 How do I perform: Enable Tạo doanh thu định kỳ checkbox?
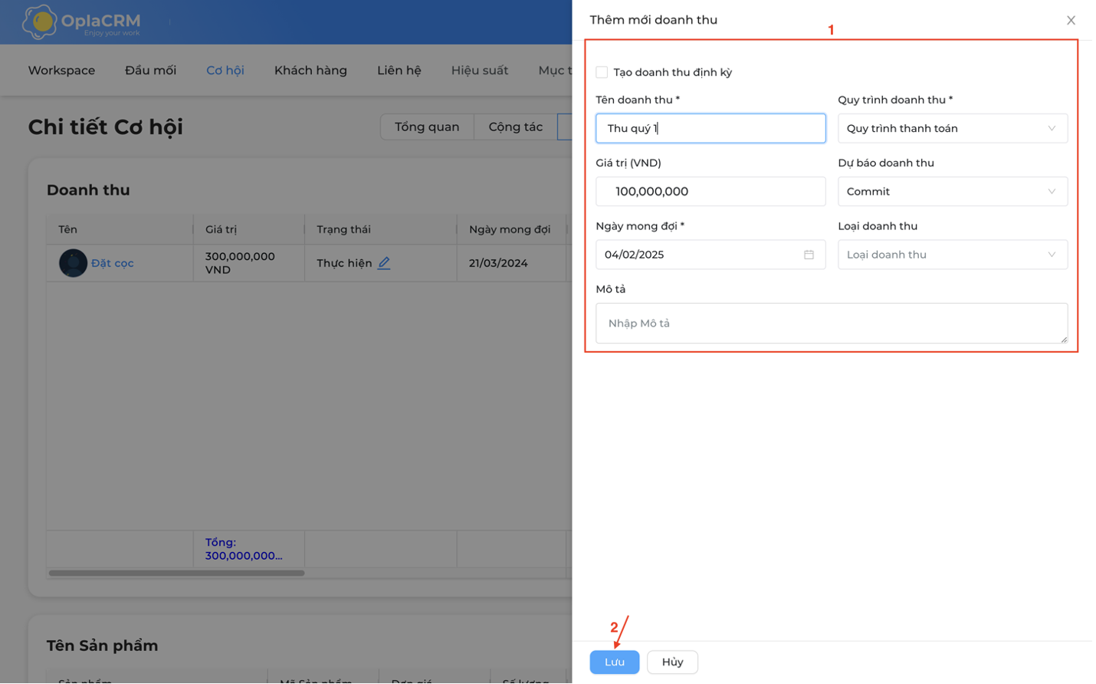602,72
